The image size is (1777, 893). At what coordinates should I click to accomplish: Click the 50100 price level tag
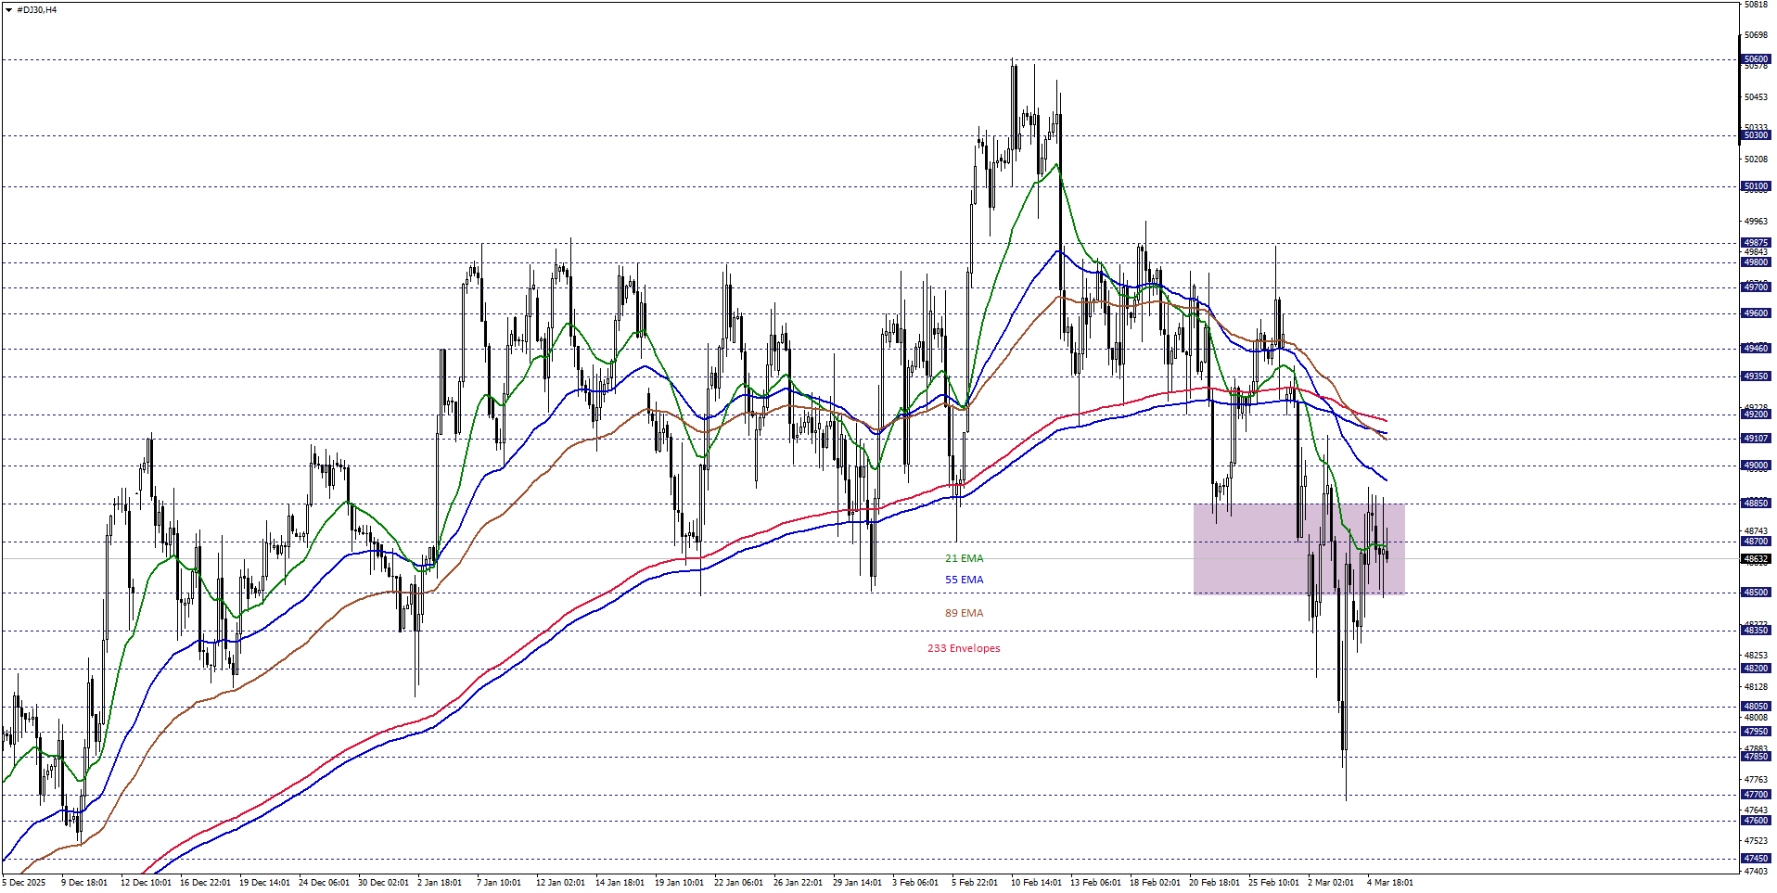point(1756,186)
